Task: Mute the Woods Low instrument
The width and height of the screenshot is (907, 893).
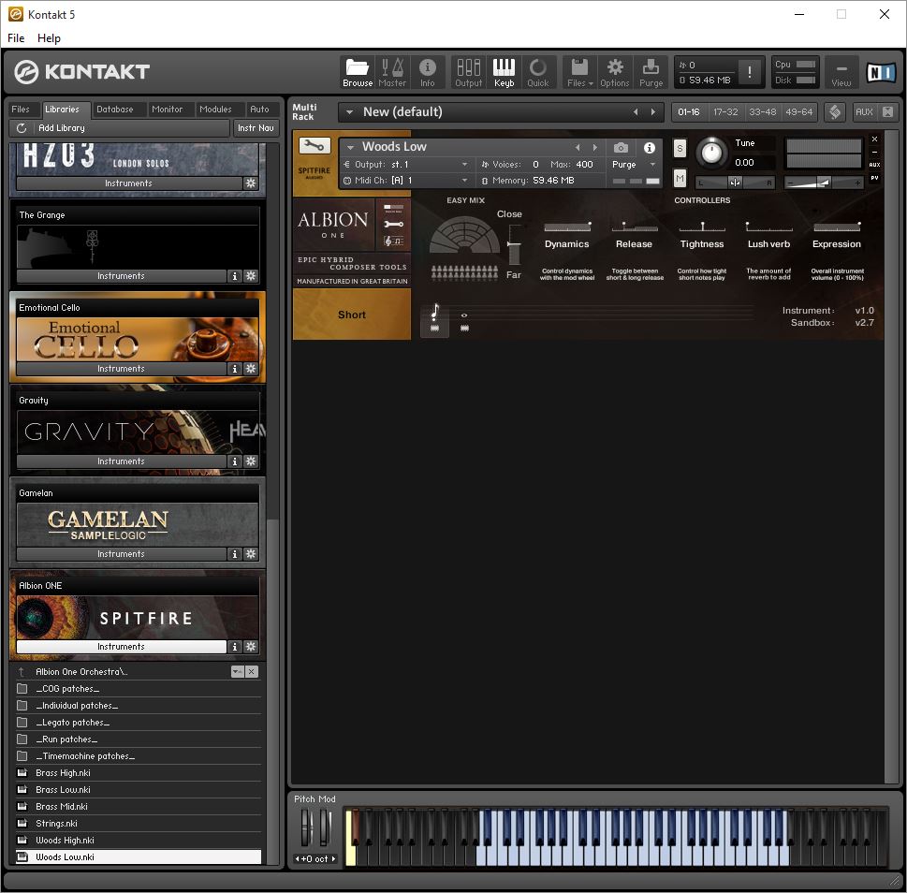Action: [680, 179]
